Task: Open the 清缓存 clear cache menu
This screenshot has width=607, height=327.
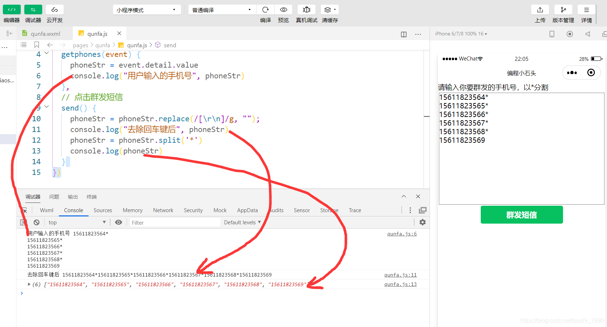Action: click(x=330, y=10)
